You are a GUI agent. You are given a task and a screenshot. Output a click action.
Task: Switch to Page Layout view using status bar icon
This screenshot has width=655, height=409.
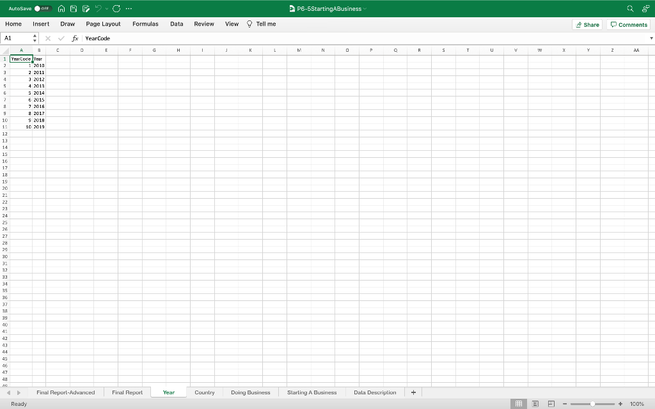click(534, 403)
